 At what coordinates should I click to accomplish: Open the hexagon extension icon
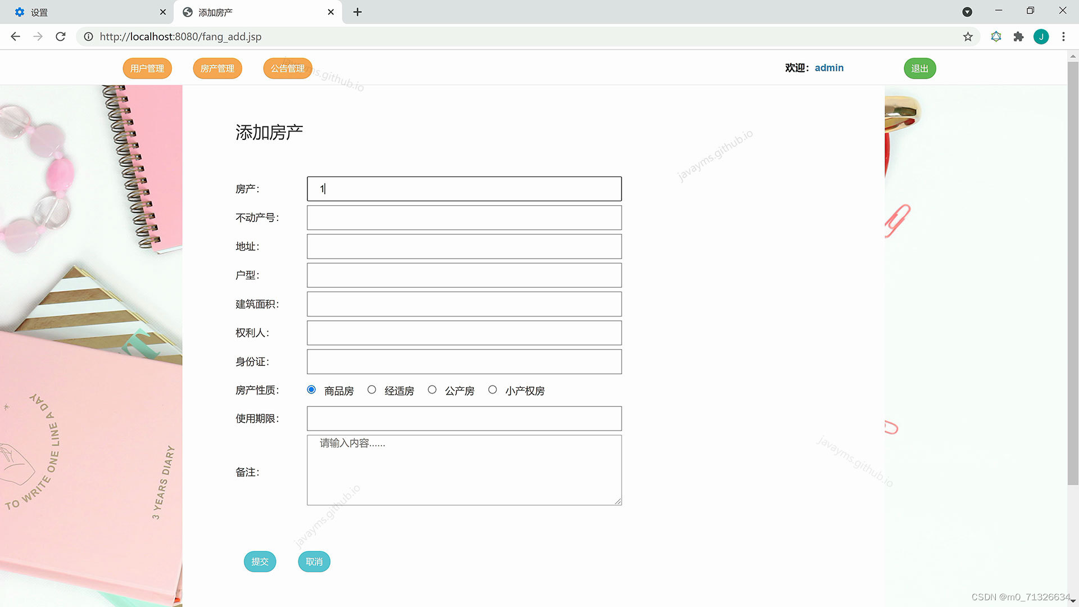click(996, 37)
